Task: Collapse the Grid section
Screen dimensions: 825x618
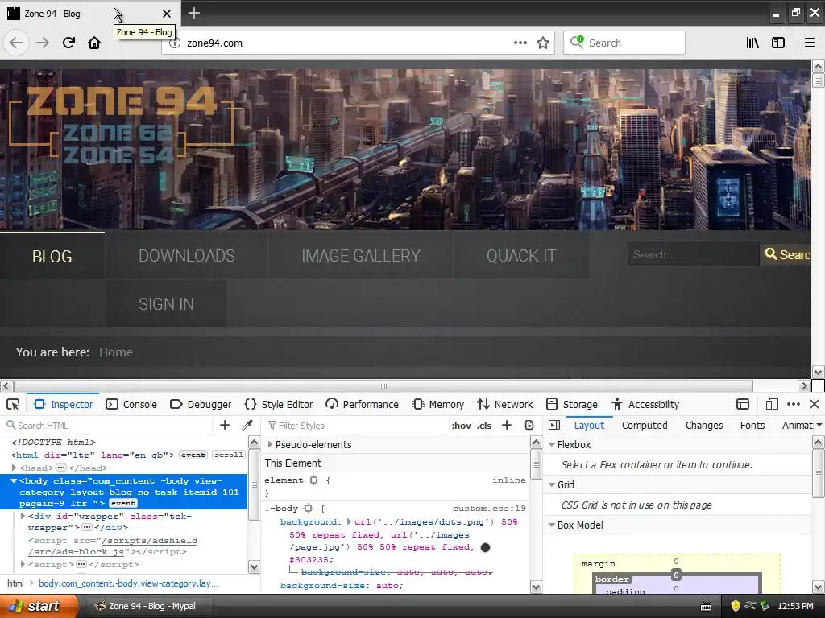Action: [x=552, y=484]
